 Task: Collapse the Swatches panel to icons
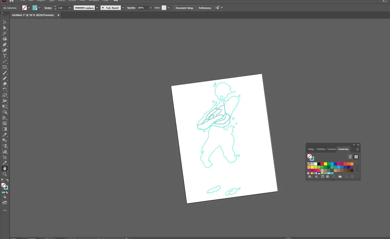pos(354,145)
